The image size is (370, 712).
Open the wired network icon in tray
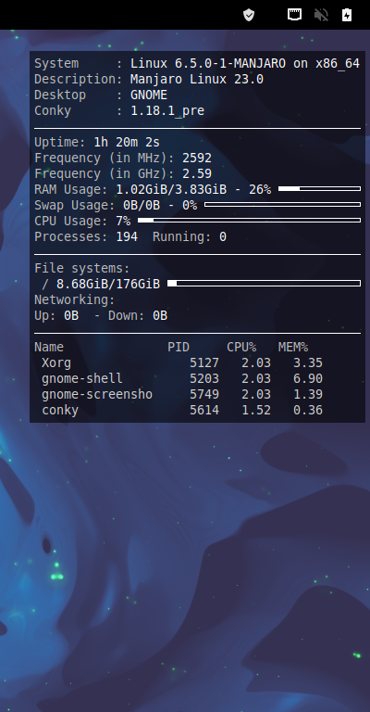[295, 15]
